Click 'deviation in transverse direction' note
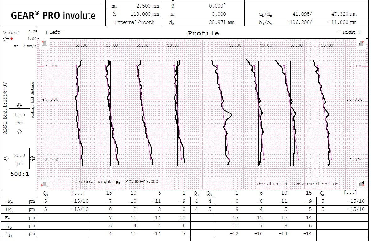371x241 pixels. tap(298, 184)
